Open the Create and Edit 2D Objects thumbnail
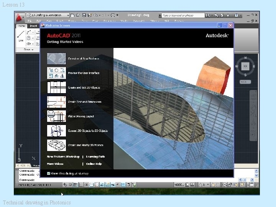This screenshot has height=207, width=276. click(x=56, y=87)
